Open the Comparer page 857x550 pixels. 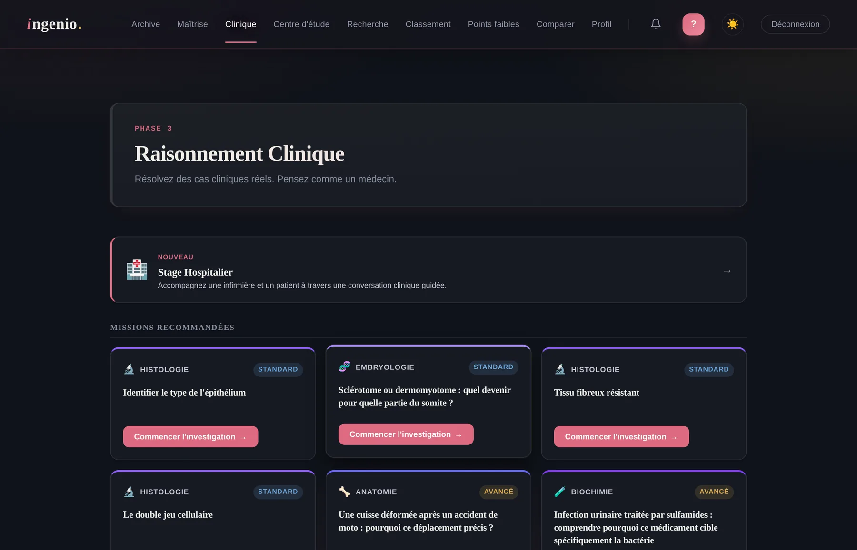[556, 24]
